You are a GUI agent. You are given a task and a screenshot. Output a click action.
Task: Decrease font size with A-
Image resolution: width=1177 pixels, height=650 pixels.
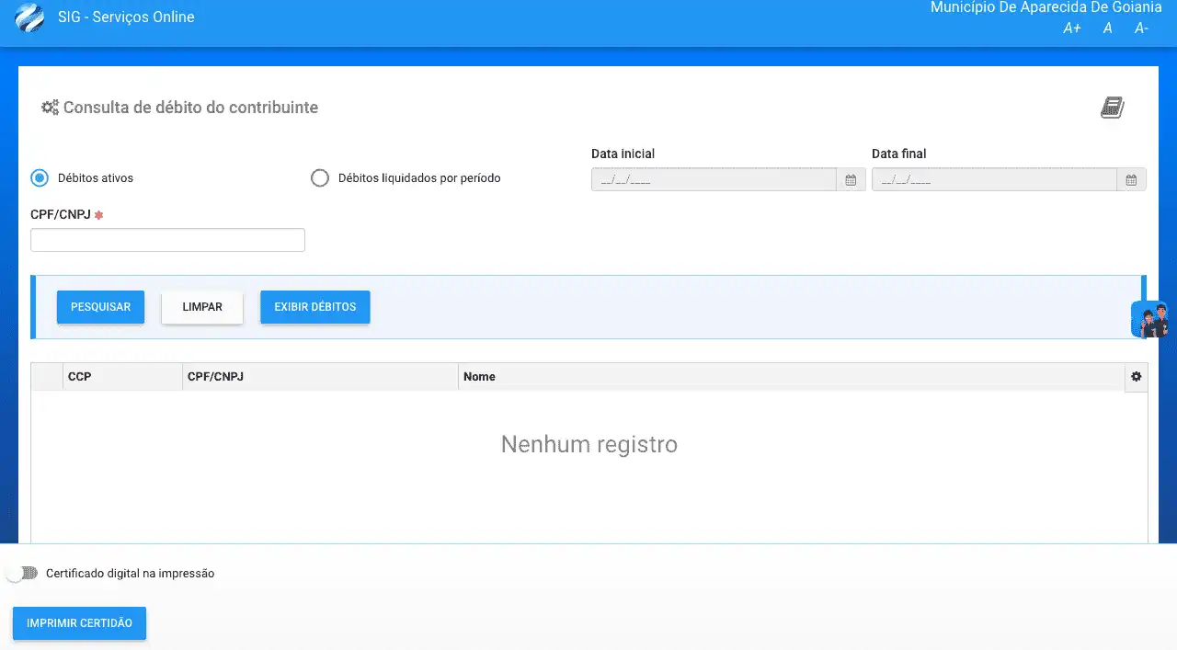point(1141,29)
